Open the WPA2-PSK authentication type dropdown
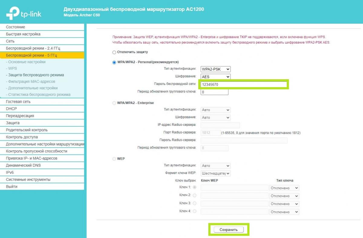 point(215,69)
